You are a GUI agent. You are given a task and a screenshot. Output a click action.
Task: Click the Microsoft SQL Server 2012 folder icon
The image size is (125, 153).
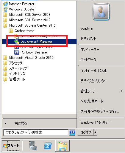click(x=5, y=20)
